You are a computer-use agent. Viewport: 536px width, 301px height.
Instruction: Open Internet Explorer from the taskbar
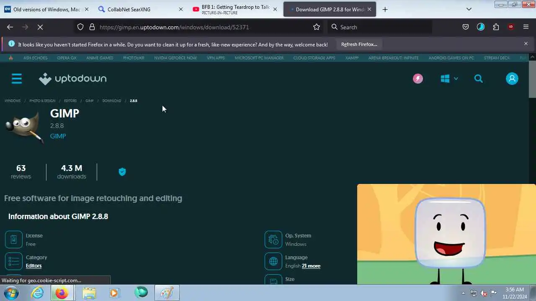(x=38, y=293)
